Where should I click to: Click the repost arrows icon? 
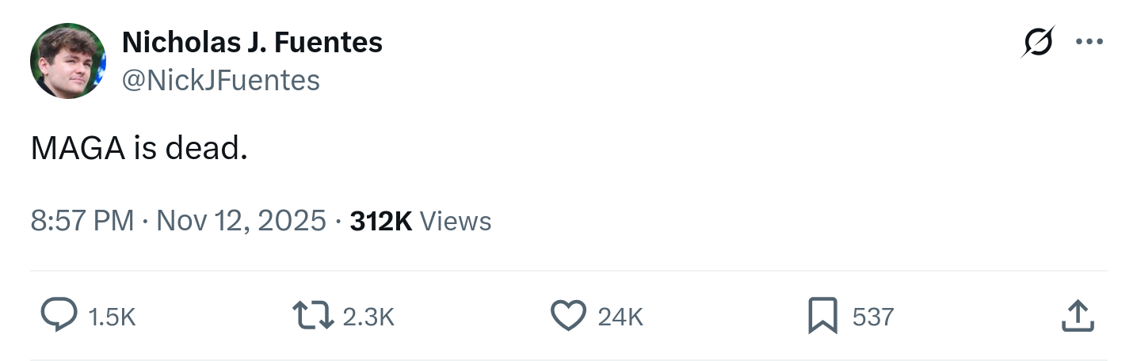click(x=314, y=317)
